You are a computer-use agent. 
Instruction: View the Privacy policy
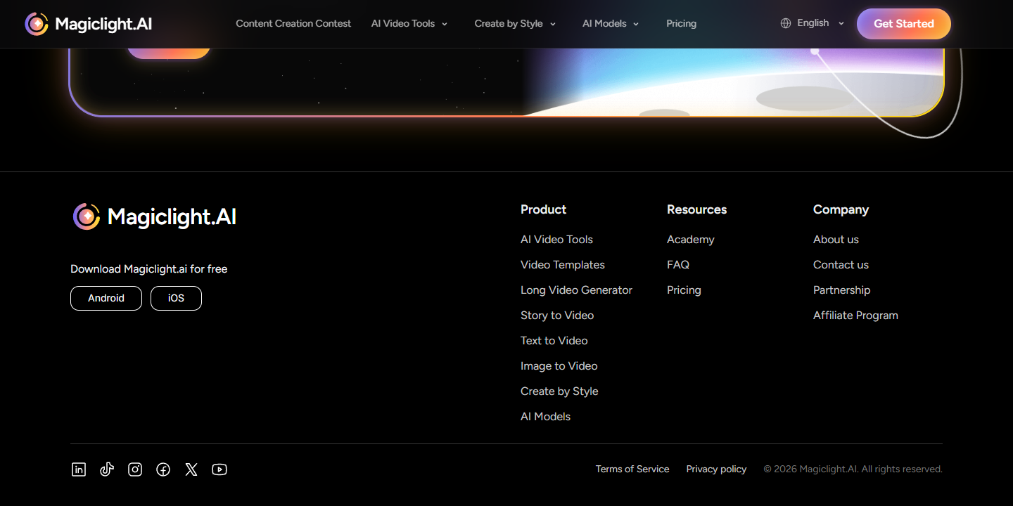coord(716,469)
